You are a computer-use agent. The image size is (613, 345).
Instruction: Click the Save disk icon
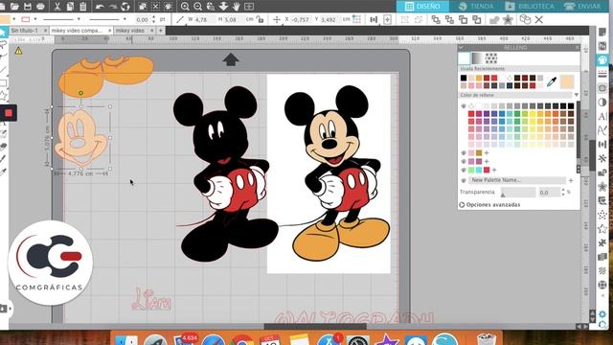[x=28, y=7]
